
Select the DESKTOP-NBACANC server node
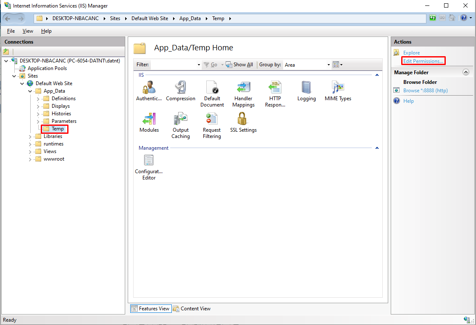(69, 60)
